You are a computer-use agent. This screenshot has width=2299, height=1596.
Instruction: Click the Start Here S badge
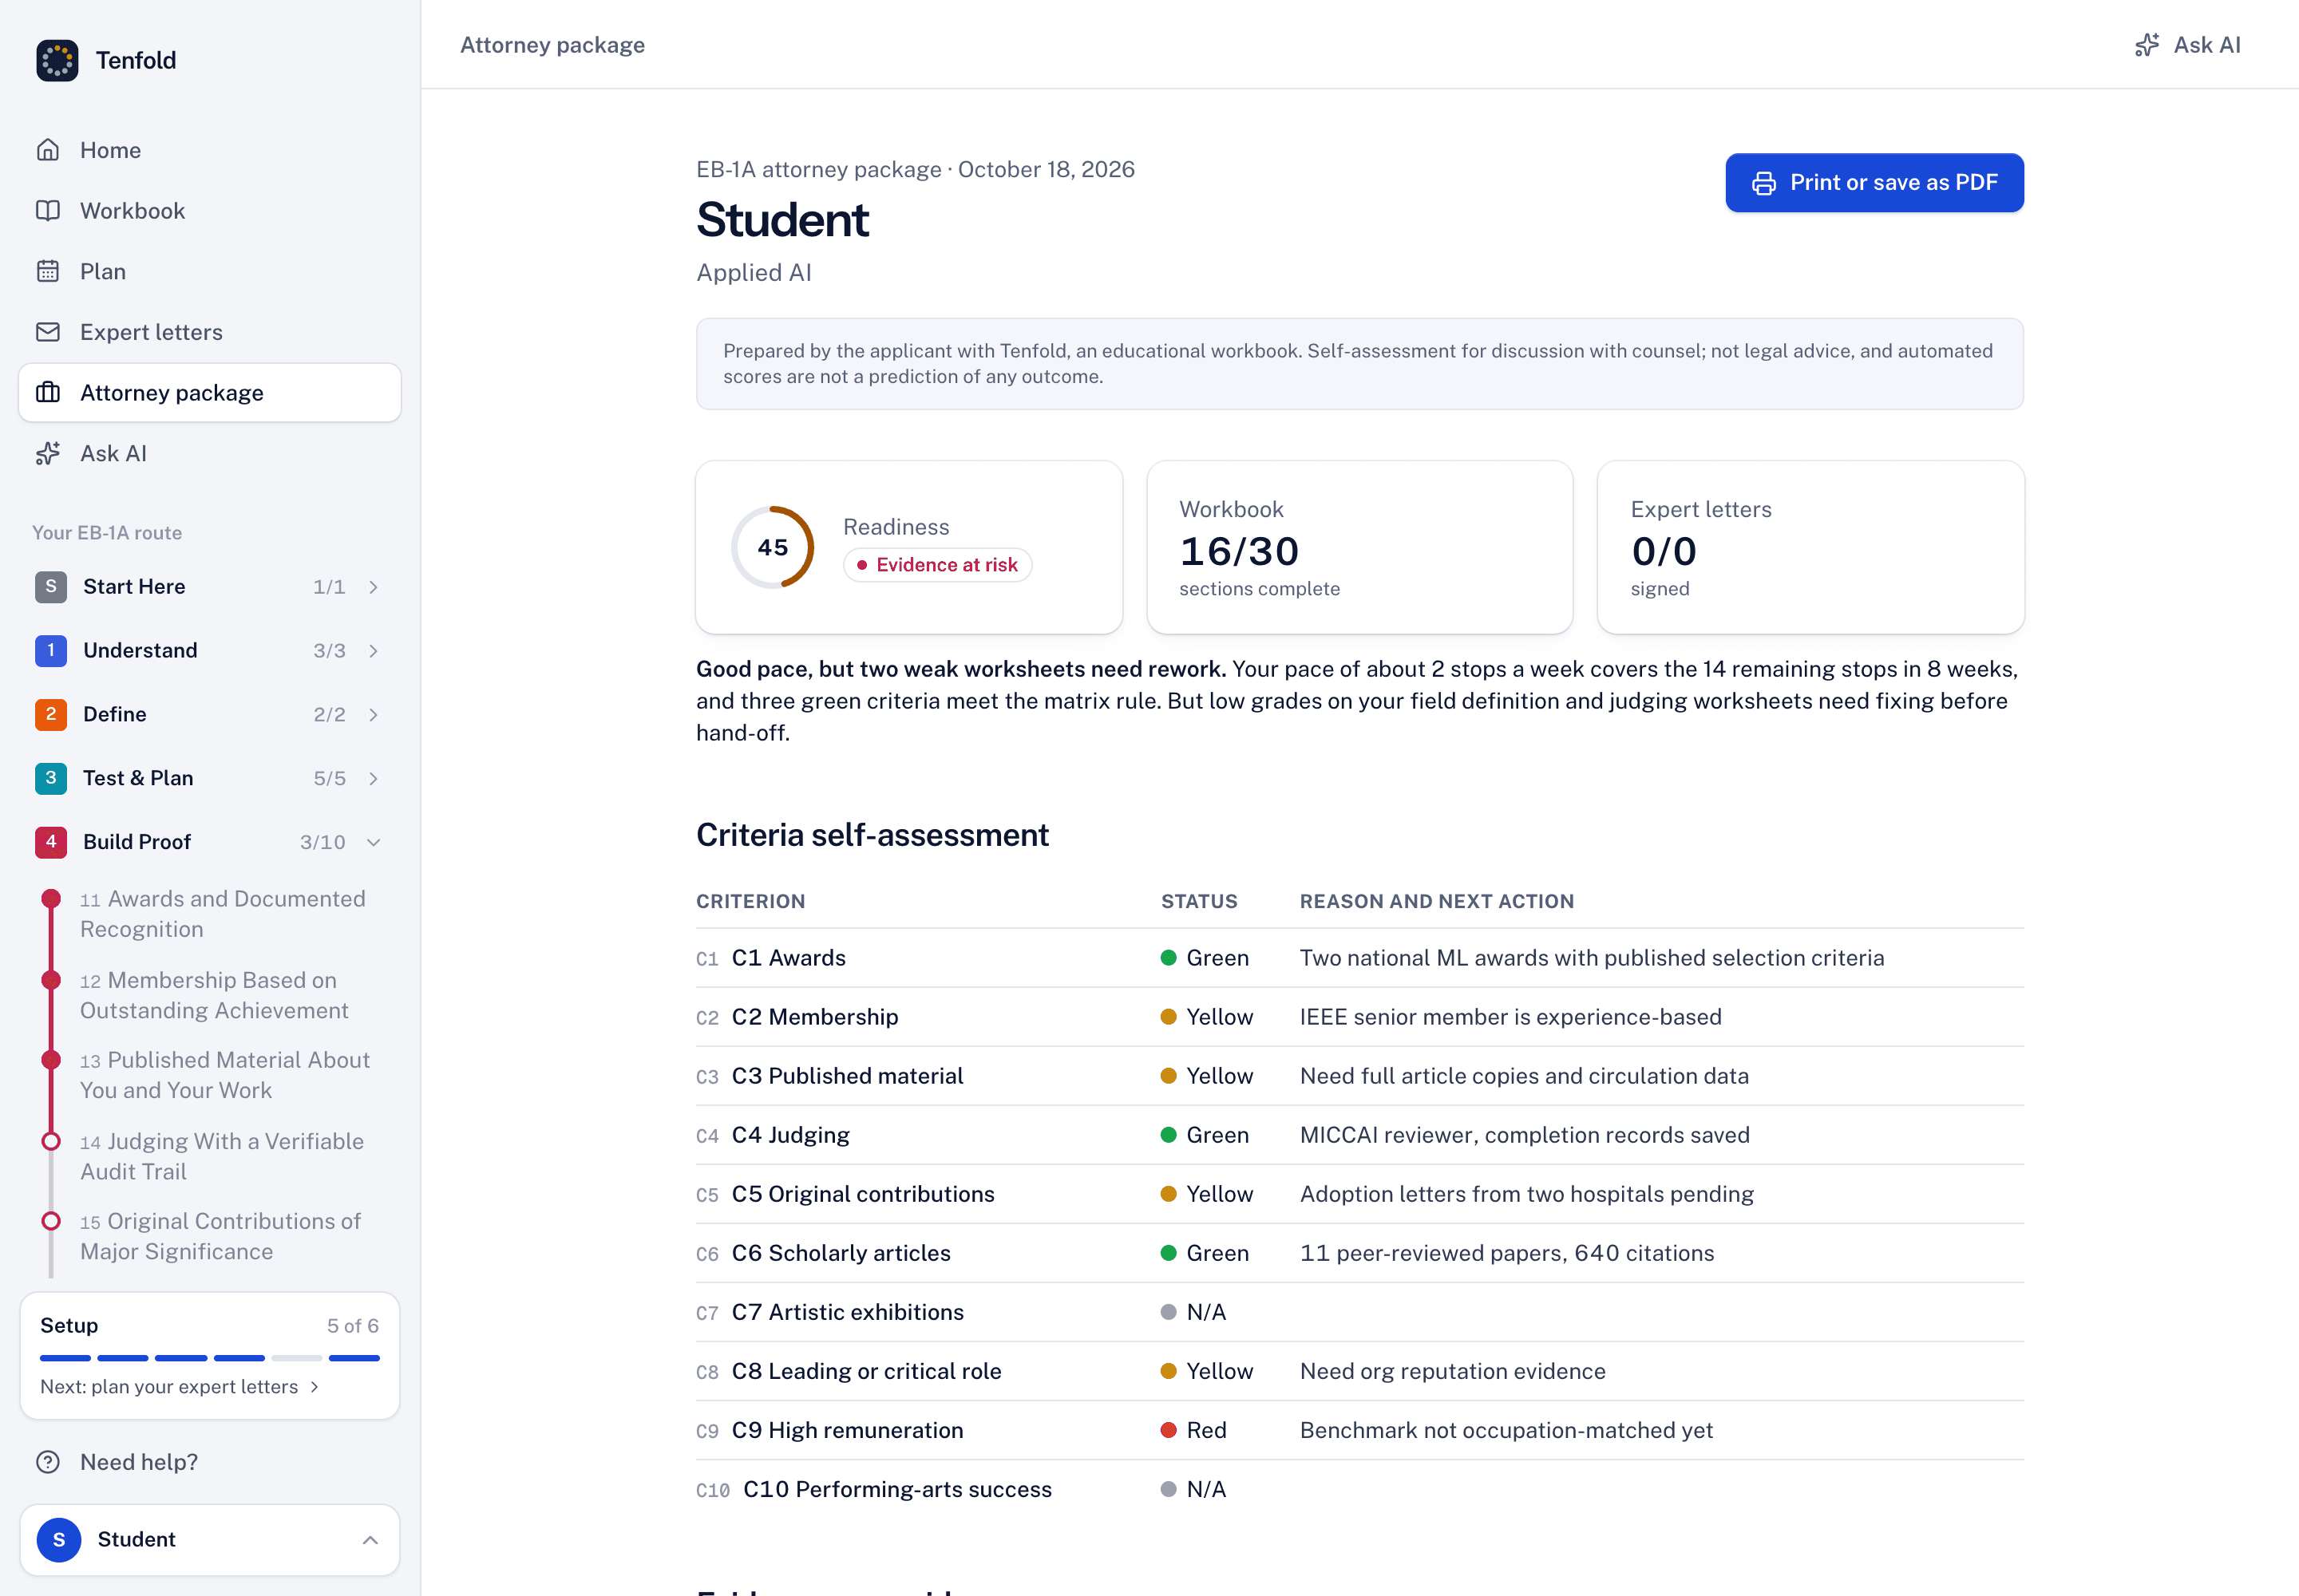tap(51, 587)
